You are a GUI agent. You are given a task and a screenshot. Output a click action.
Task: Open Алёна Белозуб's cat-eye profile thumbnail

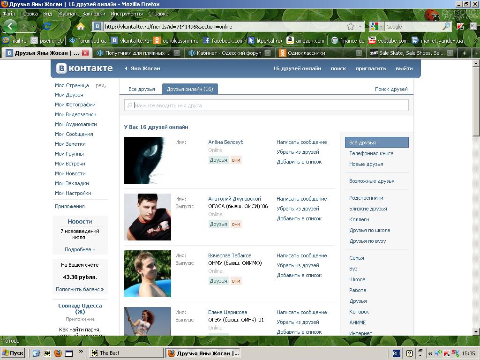[148, 160]
